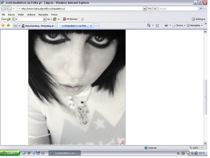
Task: Click the Home page icon
Action: 149,25
